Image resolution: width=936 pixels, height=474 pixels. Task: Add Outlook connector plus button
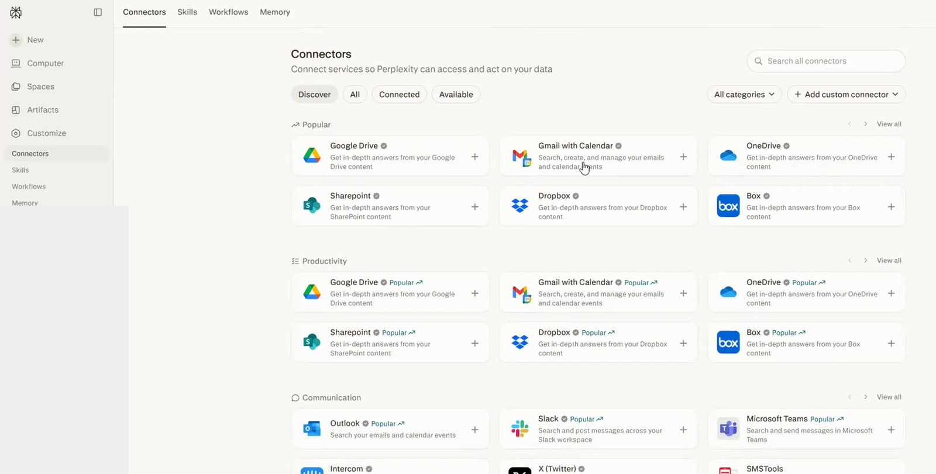click(475, 430)
